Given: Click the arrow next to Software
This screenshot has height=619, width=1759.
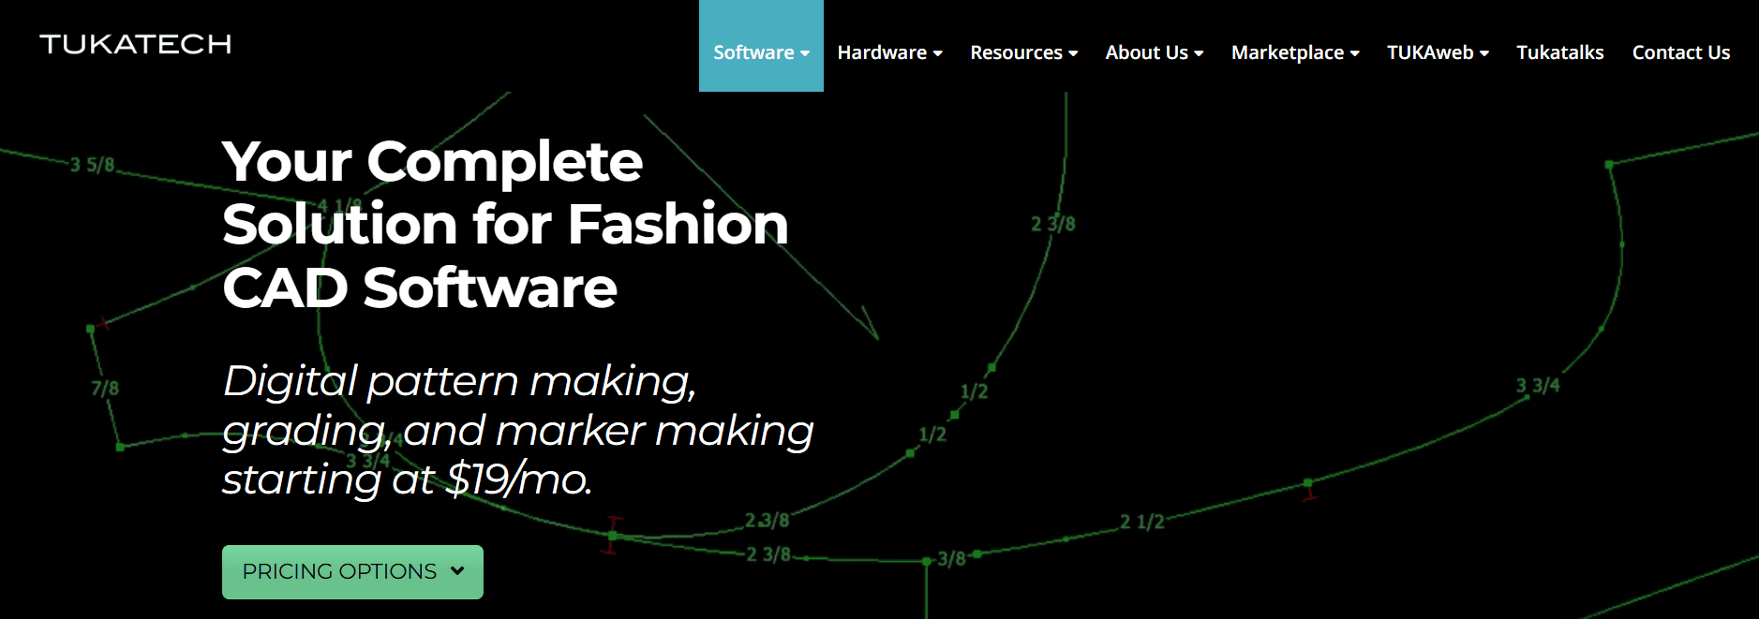Looking at the screenshot, I should tap(805, 53).
